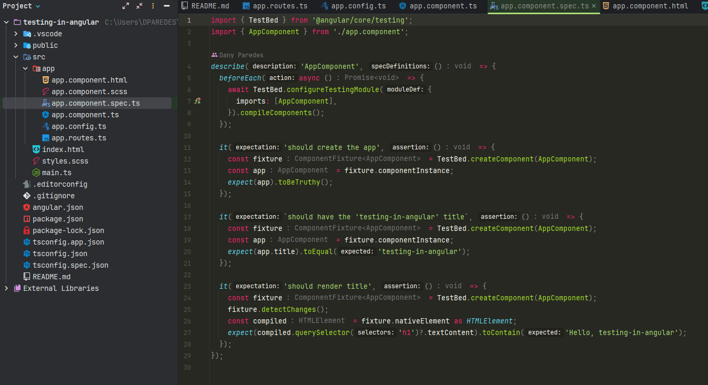
Task: Click line number 15 in the editor gutter
Action: coord(187,193)
